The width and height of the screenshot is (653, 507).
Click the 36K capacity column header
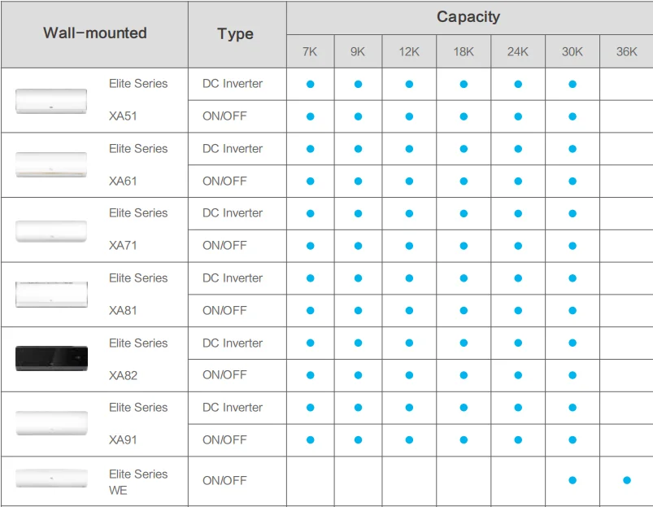(627, 51)
